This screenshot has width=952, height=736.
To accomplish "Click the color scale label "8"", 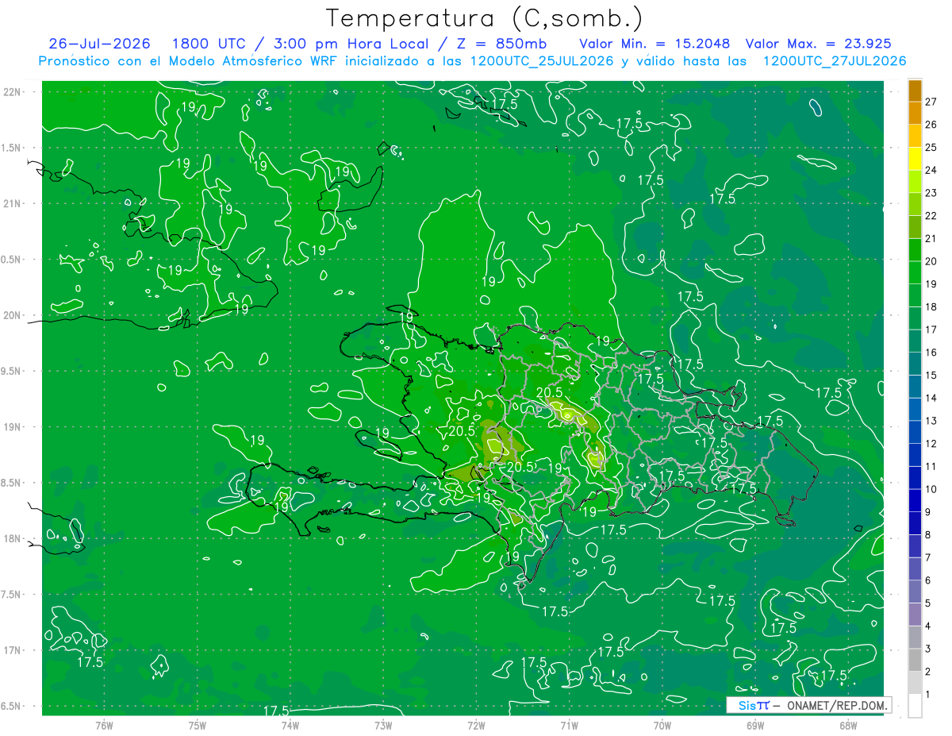I will tap(927, 535).
